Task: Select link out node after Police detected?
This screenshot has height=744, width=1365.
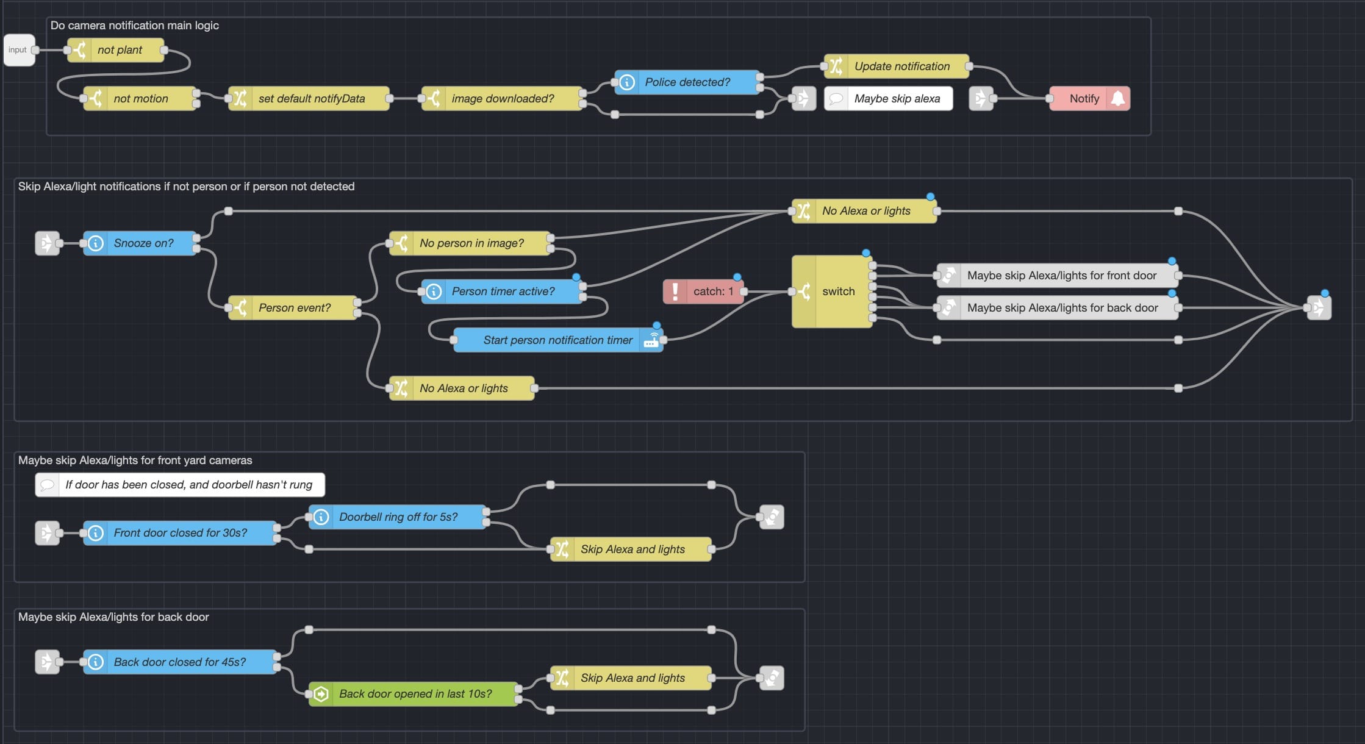Action: [804, 98]
